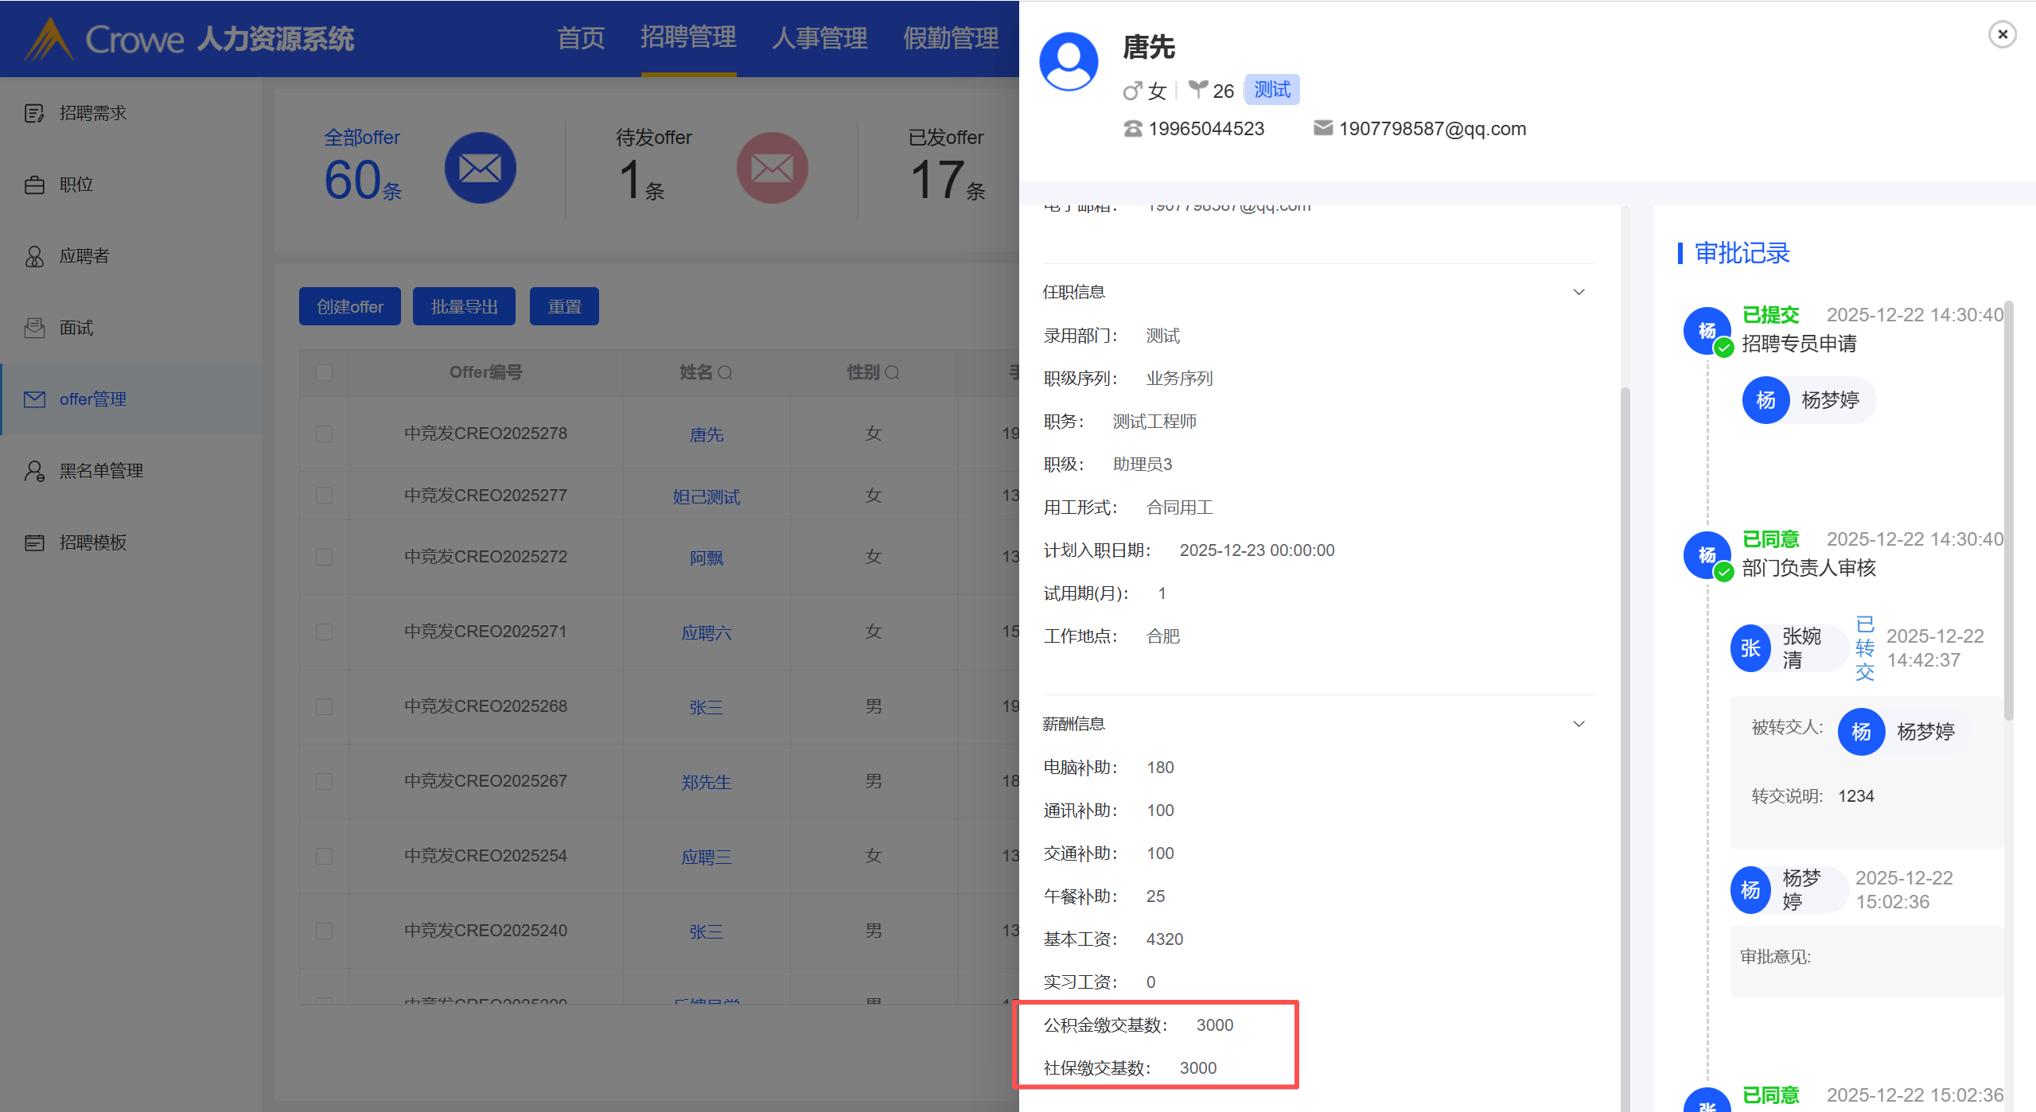The height and width of the screenshot is (1112, 2036).
Task: Check the row checkbox for 中竞发CREO2025277
Action: [324, 496]
